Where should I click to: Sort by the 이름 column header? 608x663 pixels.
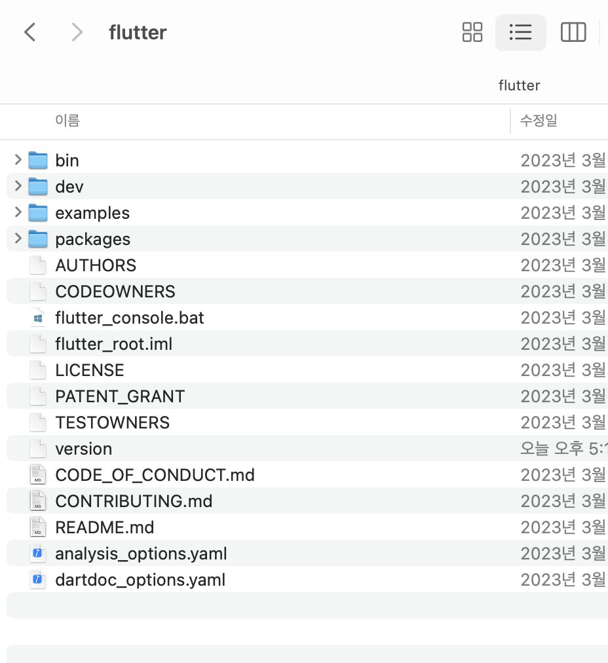(67, 121)
